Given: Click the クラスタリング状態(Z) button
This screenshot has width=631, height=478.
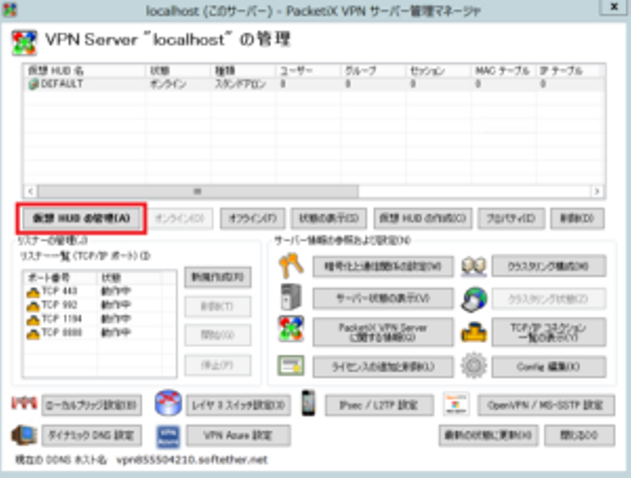Looking at the screenshot, I should 549,299.
